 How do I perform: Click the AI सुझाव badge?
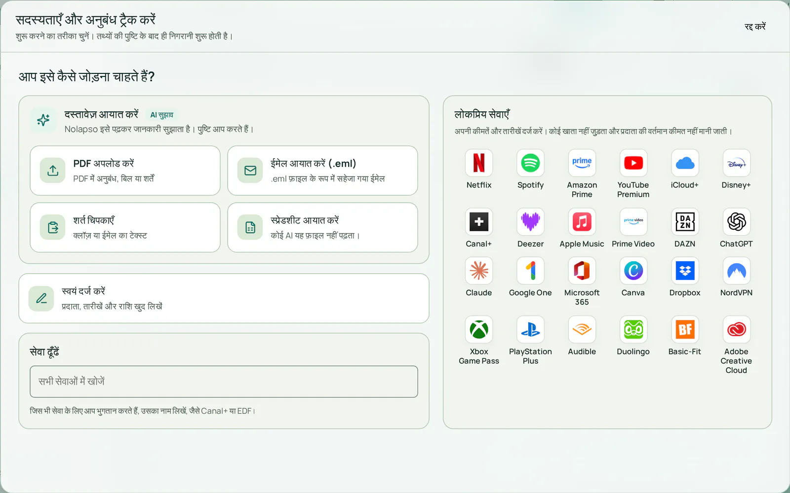(x=161, y=115)
